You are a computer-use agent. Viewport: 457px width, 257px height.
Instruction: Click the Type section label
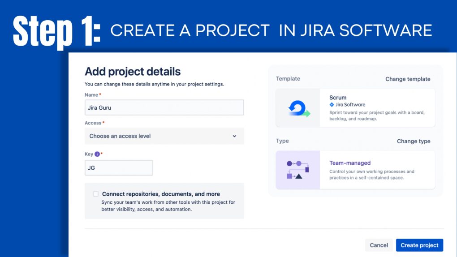[282, 141]
